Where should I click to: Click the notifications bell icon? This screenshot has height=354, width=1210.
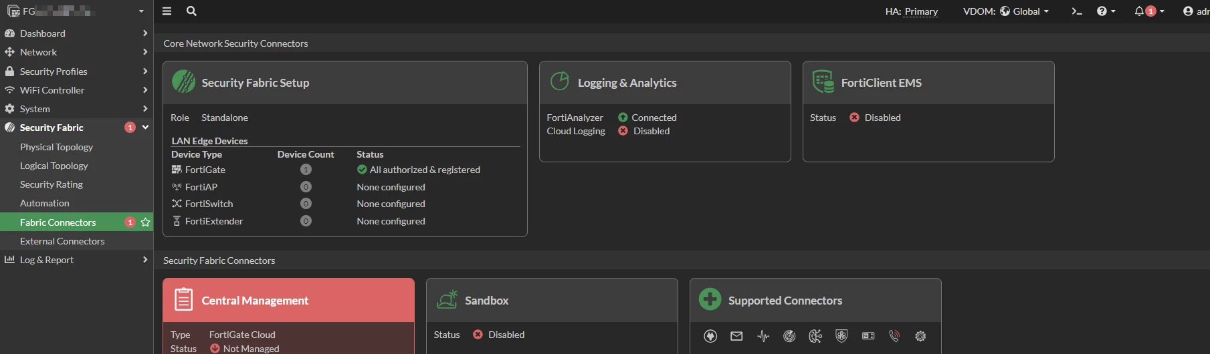(1139, 11)
